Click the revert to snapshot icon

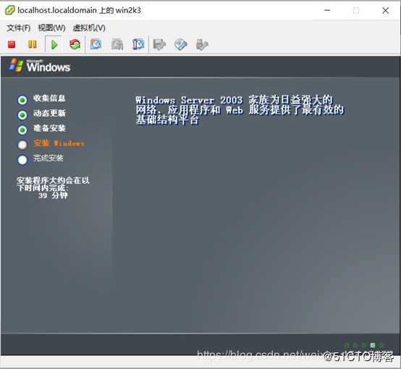point(117,44)
